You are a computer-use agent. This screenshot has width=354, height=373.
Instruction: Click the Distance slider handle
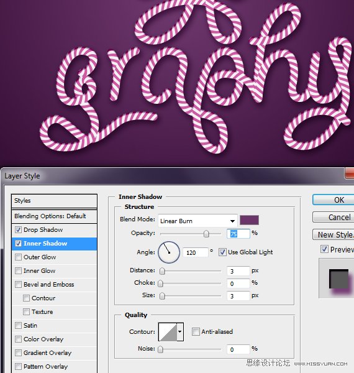pyautogui.click(x=162, y=271)
